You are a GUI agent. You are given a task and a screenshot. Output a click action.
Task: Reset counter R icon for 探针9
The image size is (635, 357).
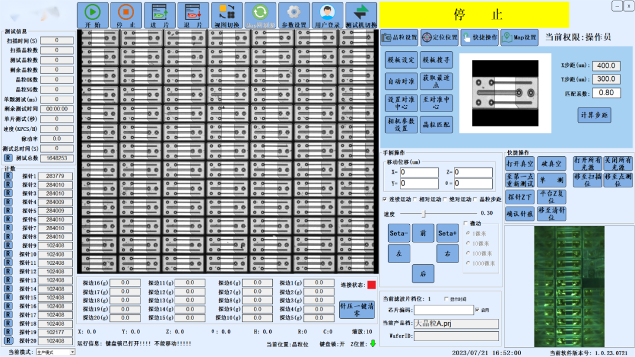pyautogui.click(x=8, y=245)
